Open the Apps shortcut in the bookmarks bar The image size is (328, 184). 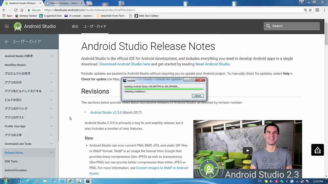[7, 16]
